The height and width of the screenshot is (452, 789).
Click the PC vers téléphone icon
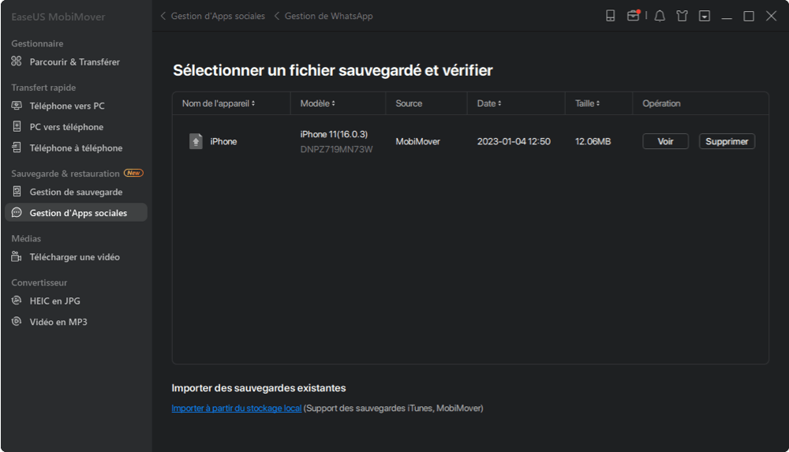[x=17, y=126]
